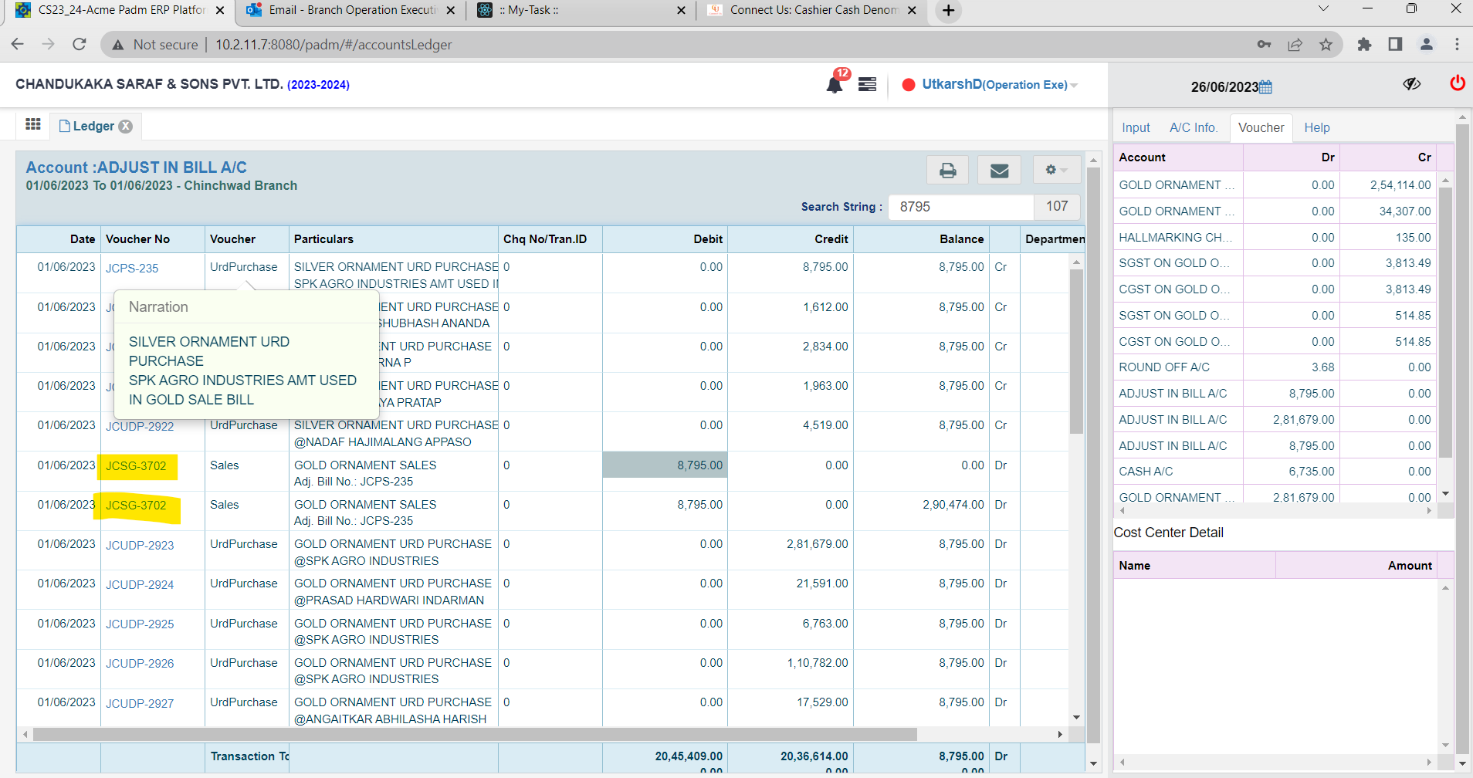Image resolution: width=1473 pixels, height=778 pixels.
Task: Switch to Voucher panel tab
Action: [x=1261, y=128]
